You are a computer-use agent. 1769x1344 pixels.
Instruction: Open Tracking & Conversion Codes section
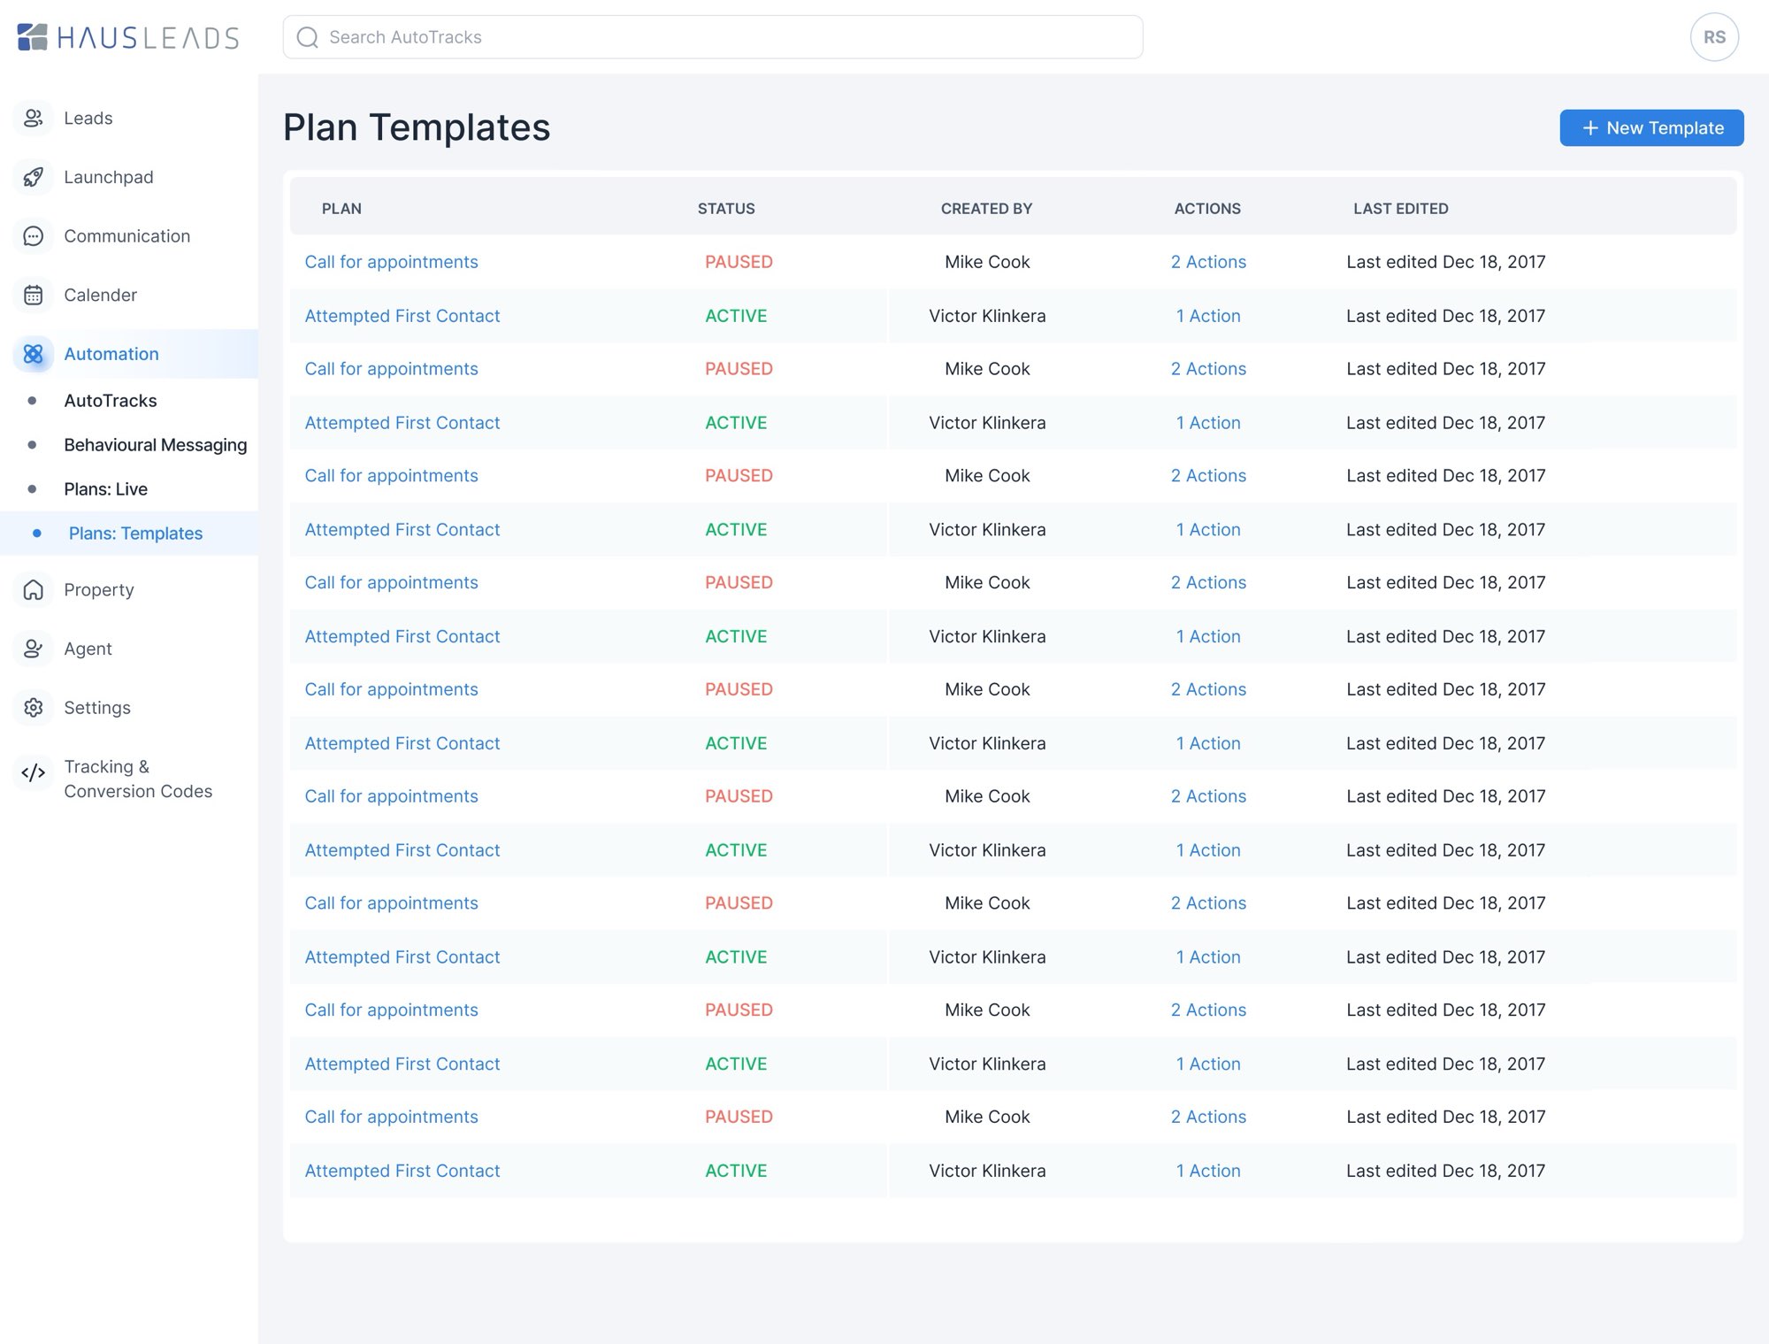pos(138,779)
